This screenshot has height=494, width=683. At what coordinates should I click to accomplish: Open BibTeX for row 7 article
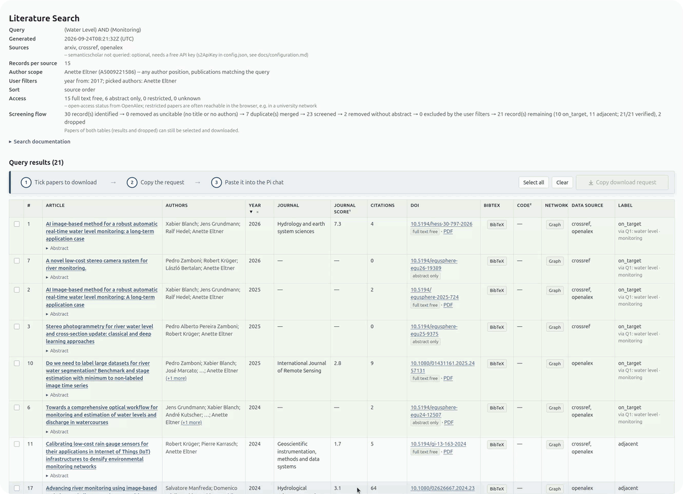[x=497, y=261]
